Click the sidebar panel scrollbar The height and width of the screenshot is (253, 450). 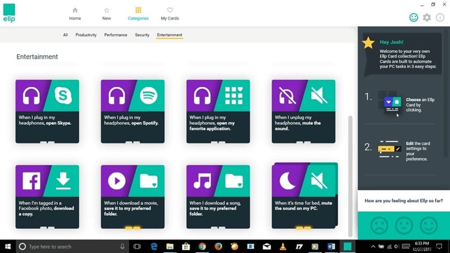445,92
